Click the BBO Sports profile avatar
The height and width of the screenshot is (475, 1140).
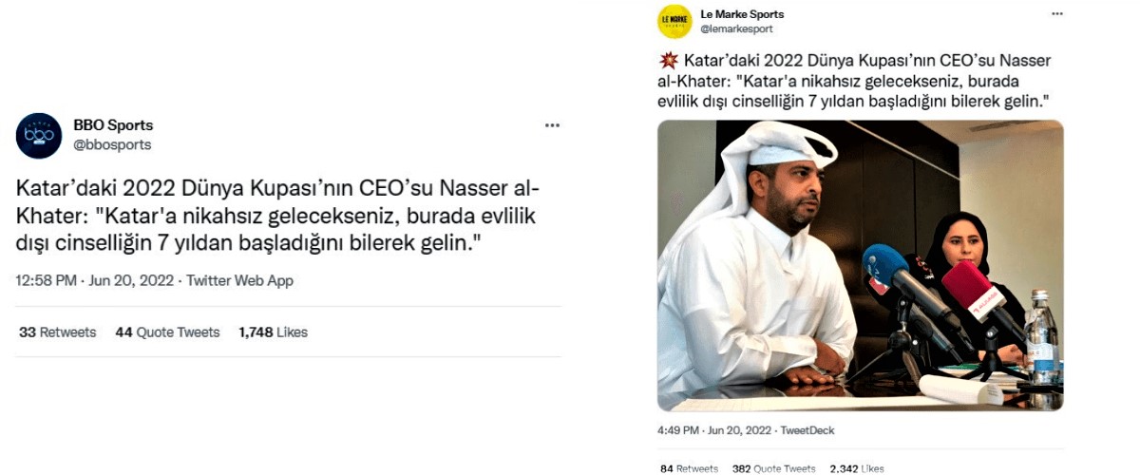[39, 135]
